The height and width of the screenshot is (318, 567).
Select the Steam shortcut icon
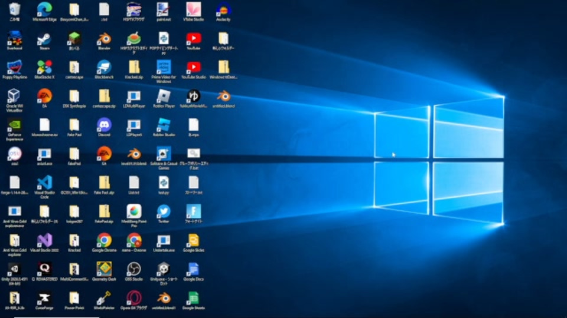pos(44,39)
